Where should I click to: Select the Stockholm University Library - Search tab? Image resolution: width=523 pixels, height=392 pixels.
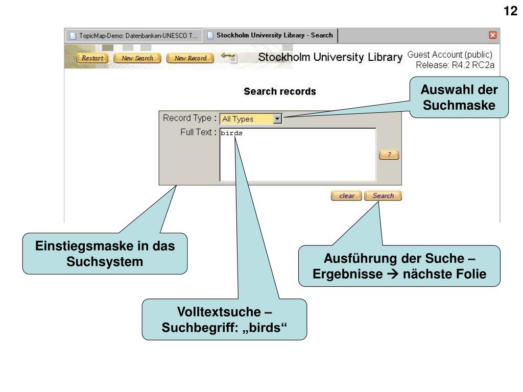[x=271, y=35]
